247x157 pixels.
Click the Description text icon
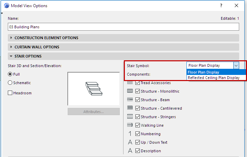[130, 151]
